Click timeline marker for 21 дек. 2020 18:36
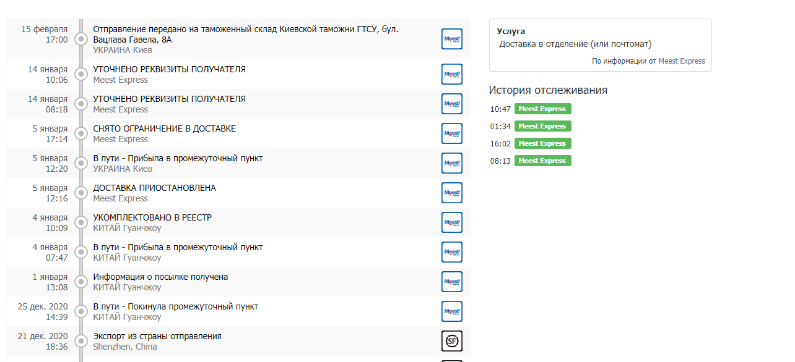Image resolution: width=795 pixels, height=362 pixels. [x=80, y=341]
